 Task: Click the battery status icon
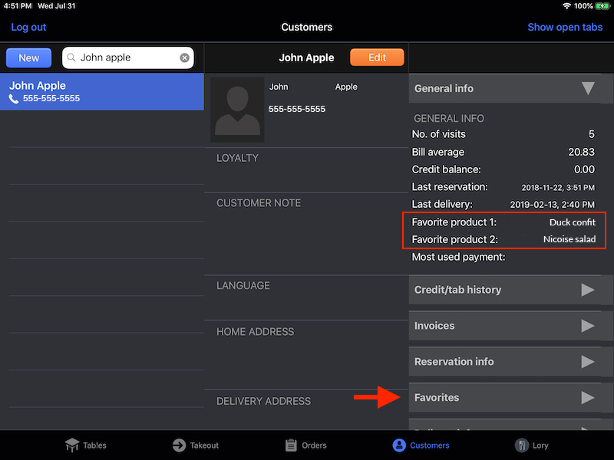pos(602,6)
